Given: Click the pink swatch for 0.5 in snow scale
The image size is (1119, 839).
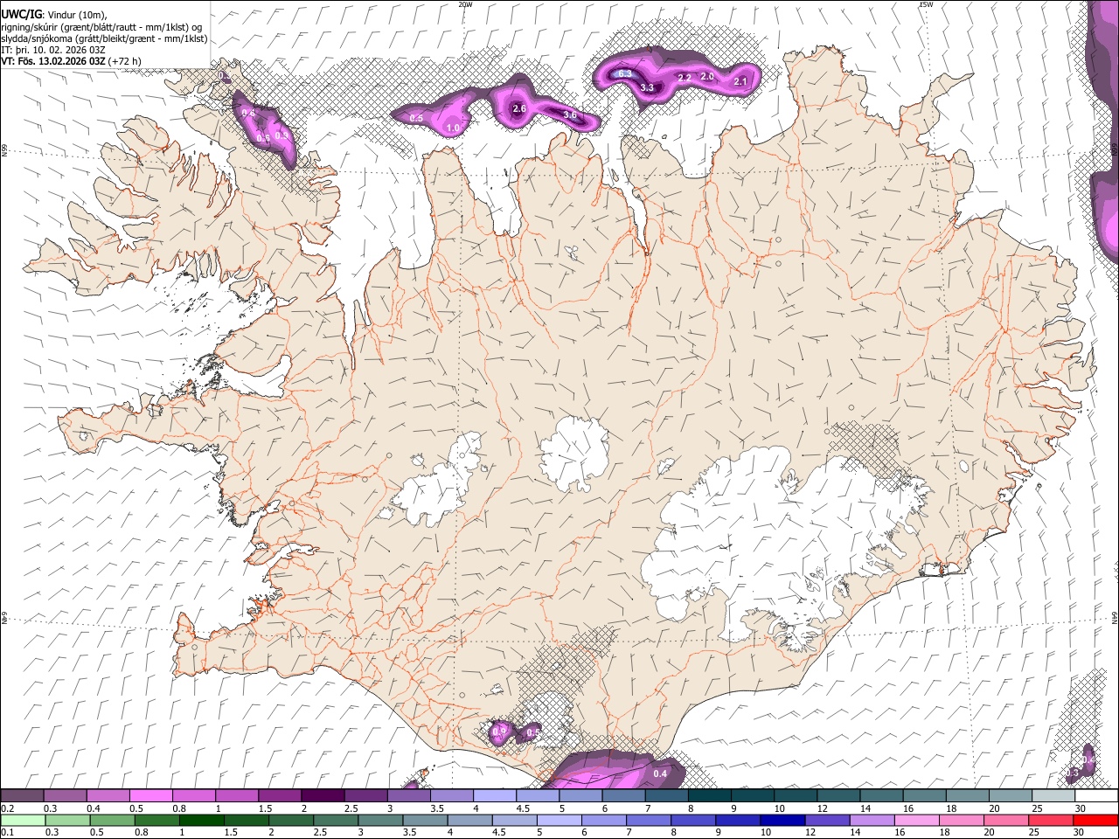Looking at the screenshot, I should click(x=150, y=795).
